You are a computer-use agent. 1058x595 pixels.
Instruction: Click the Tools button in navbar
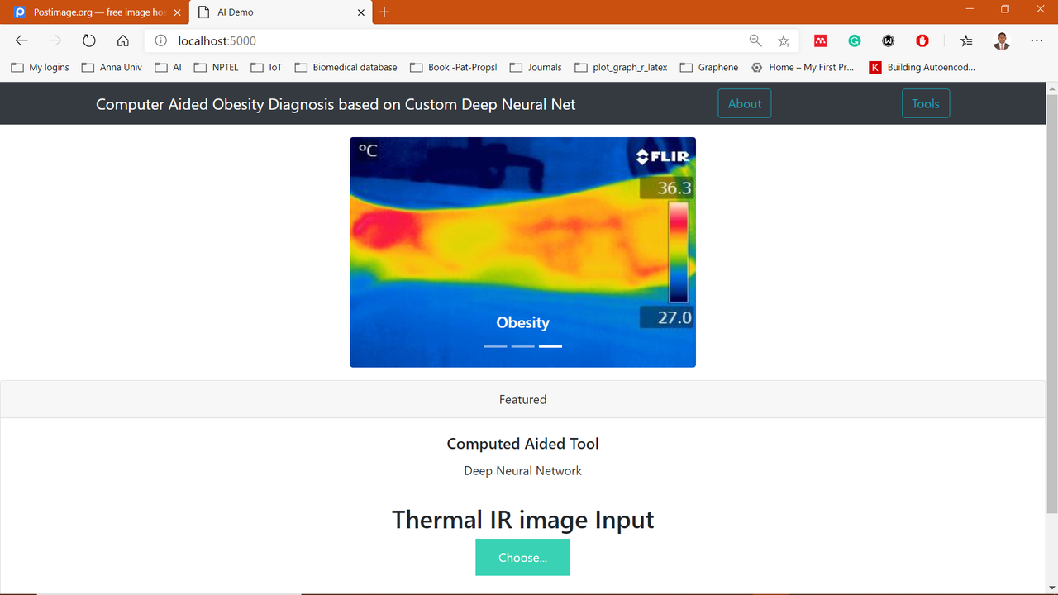click(926, 103)
